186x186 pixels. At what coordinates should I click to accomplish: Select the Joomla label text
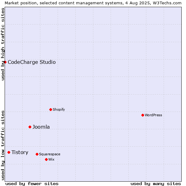[41, 127]
